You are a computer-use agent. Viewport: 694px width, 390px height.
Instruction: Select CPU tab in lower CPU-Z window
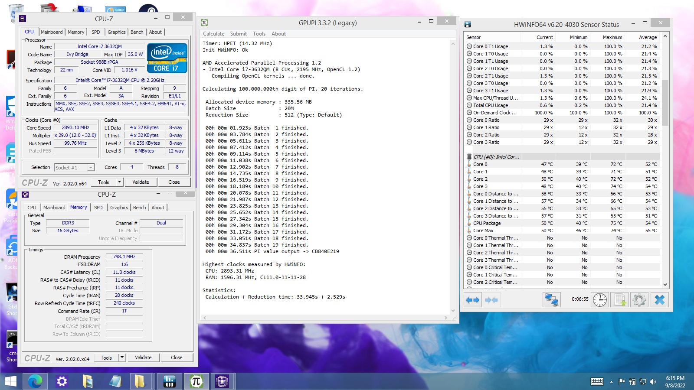point(32,208)
